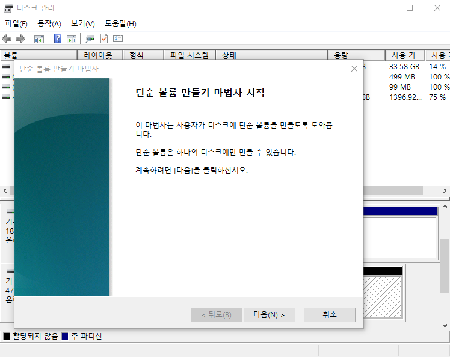Select the hatched unallocated disk region
Viewport: 450px width, 357px height.
click(x=382, y=296)
